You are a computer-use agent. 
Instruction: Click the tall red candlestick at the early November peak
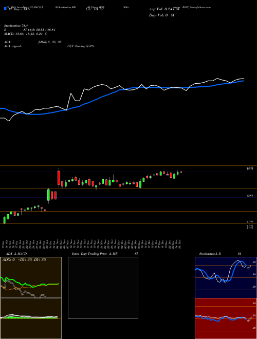(59, 178)
